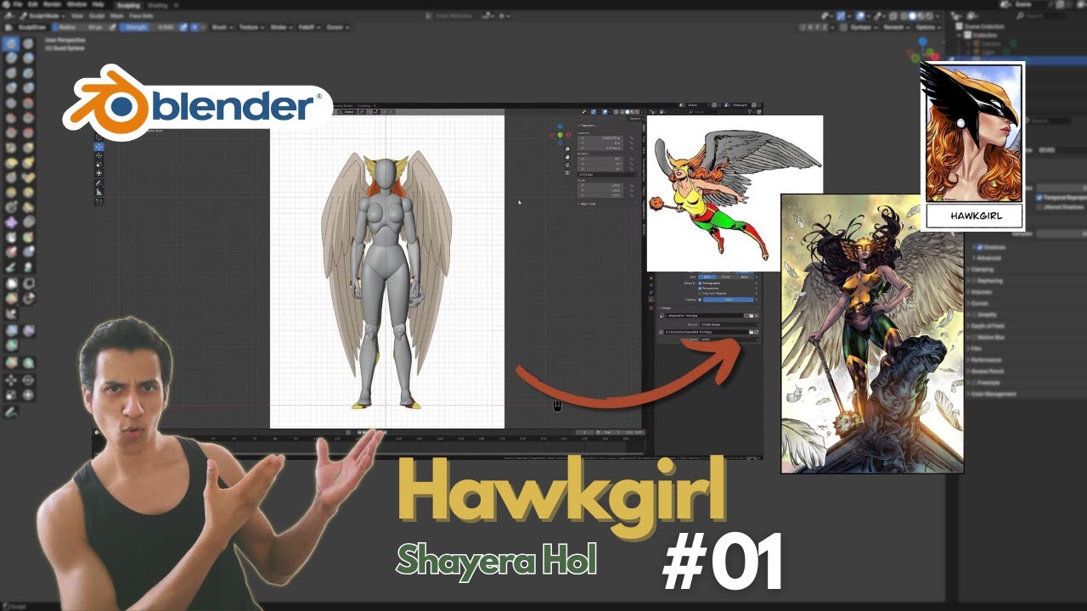Open the Render menu
Image resolution: width=1087 pixels, height=611 pixels.
(x=53, y=4)
